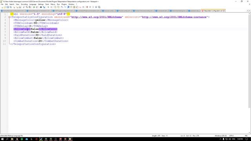This screenshot has height=141, width=251.
Task: Open the Plugins menu
Action: pos(64,4)
